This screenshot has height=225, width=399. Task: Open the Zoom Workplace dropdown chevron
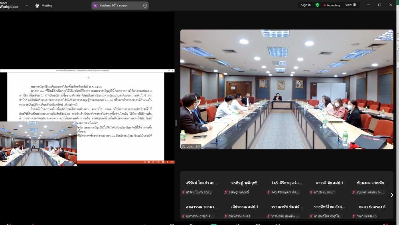(x=26, y=6)
